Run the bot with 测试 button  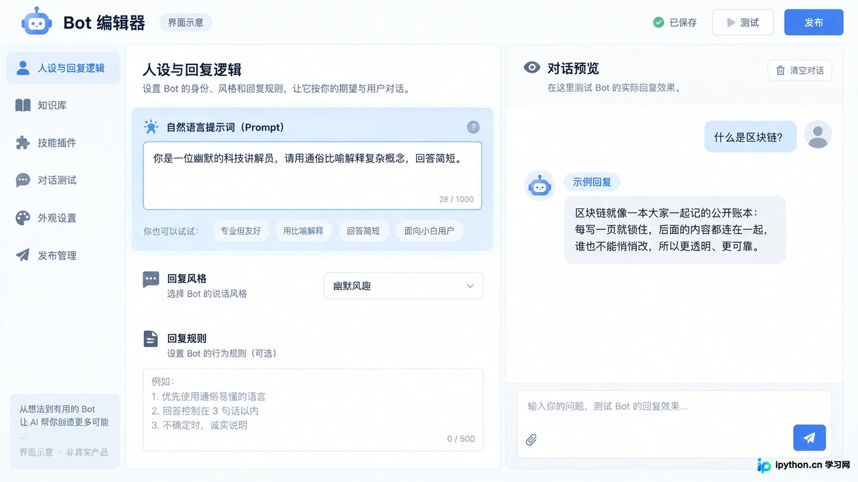(x=743, y=23)
